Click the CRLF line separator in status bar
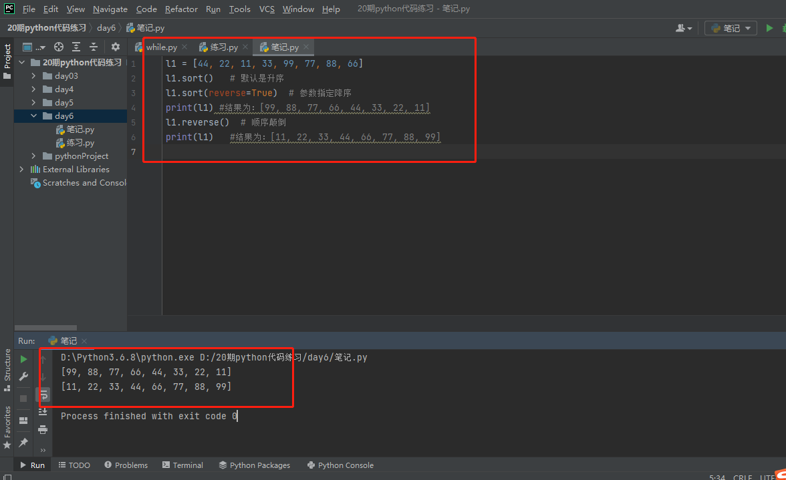The image size is (786, 480). click(743, 477)
